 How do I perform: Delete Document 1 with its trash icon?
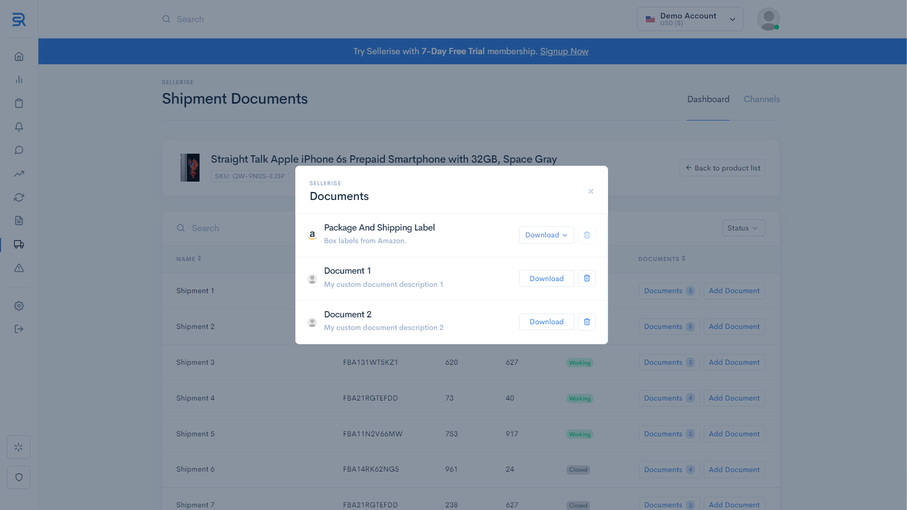coord(587,278)
